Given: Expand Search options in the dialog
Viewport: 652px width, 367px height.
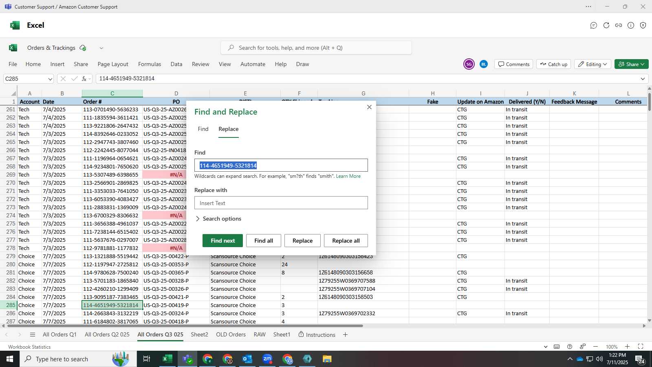Looking at the screenshot, I should 218,219.
